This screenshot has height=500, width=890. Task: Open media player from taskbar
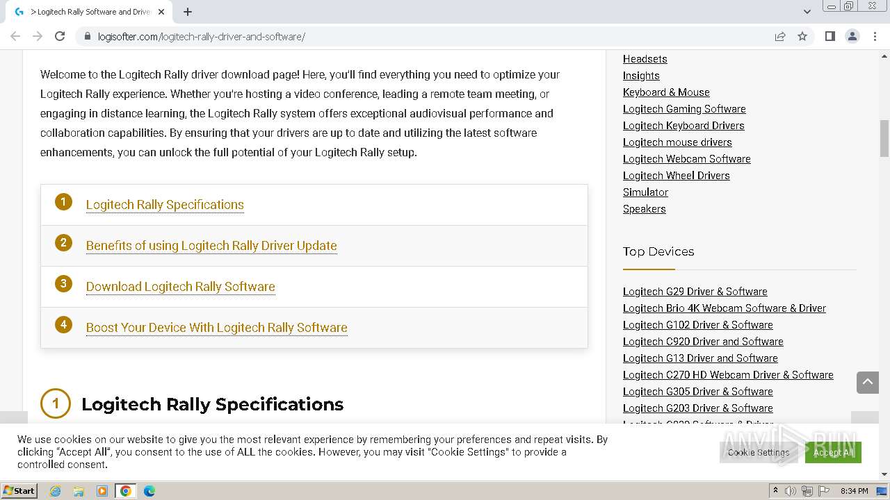tap(102, 491)
